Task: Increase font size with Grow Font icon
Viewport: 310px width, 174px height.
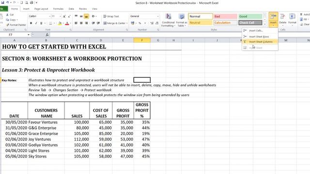Action: point(64,16)
